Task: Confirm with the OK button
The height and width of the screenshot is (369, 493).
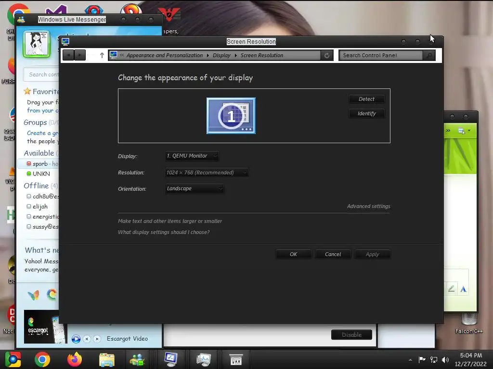Action: pyautogui.click(x=293, y=254)
